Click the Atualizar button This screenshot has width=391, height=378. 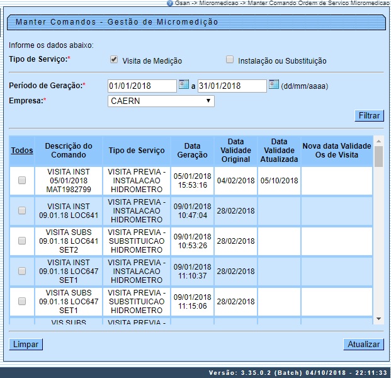[363, 345]
